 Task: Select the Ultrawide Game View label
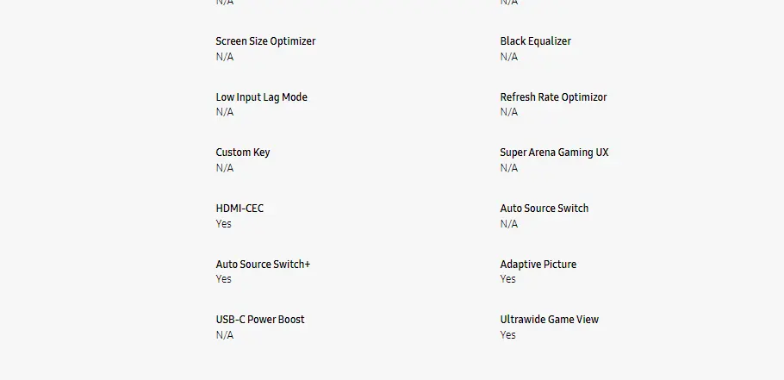(x=549, y=320)
